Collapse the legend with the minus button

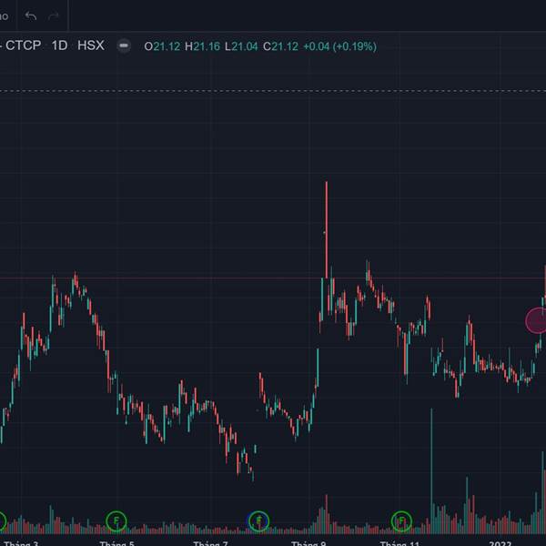tap(124, 45)
